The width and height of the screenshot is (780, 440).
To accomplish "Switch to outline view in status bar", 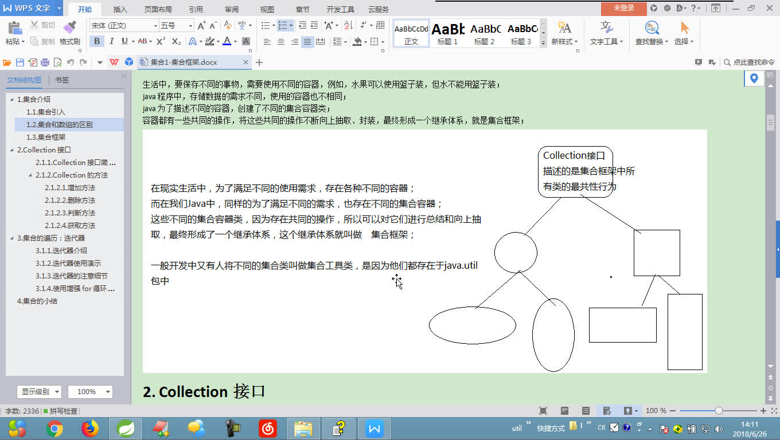I will (x=586, y=411).
